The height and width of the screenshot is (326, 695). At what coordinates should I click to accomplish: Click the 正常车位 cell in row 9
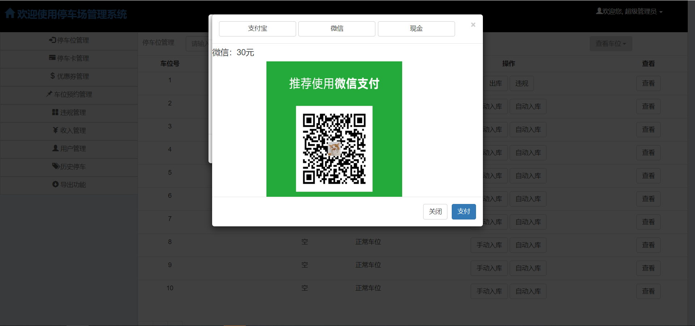[368, 265]
